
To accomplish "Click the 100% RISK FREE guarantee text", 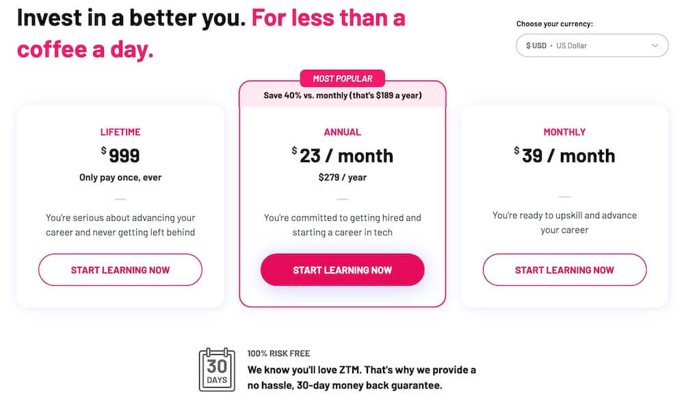I will 278,353.
